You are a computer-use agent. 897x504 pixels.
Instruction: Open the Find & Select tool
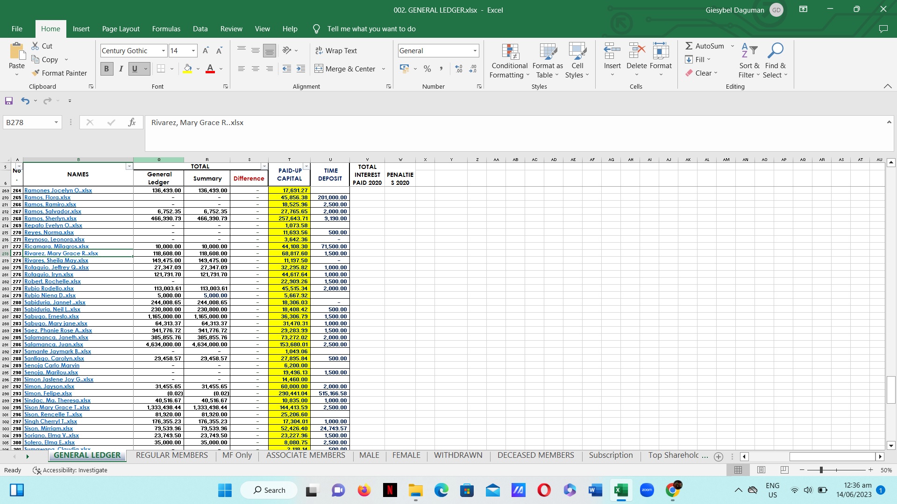pos(775,61)
